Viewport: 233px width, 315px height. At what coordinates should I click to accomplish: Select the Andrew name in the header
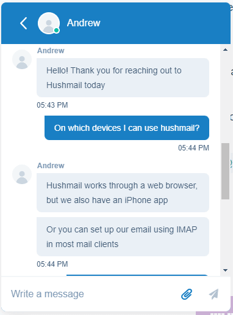(x=84, y=23)
